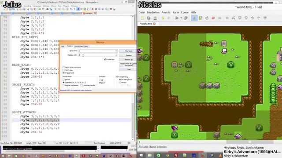Select the Normal search mode radio button

(63, 79)
